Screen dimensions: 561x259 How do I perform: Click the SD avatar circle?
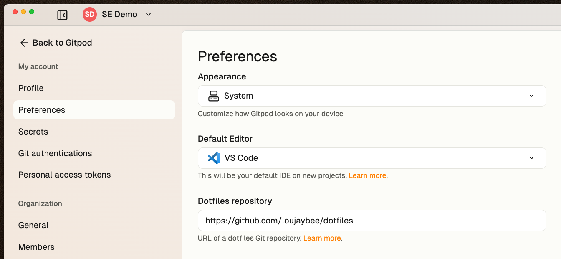[x=89, y=14]
